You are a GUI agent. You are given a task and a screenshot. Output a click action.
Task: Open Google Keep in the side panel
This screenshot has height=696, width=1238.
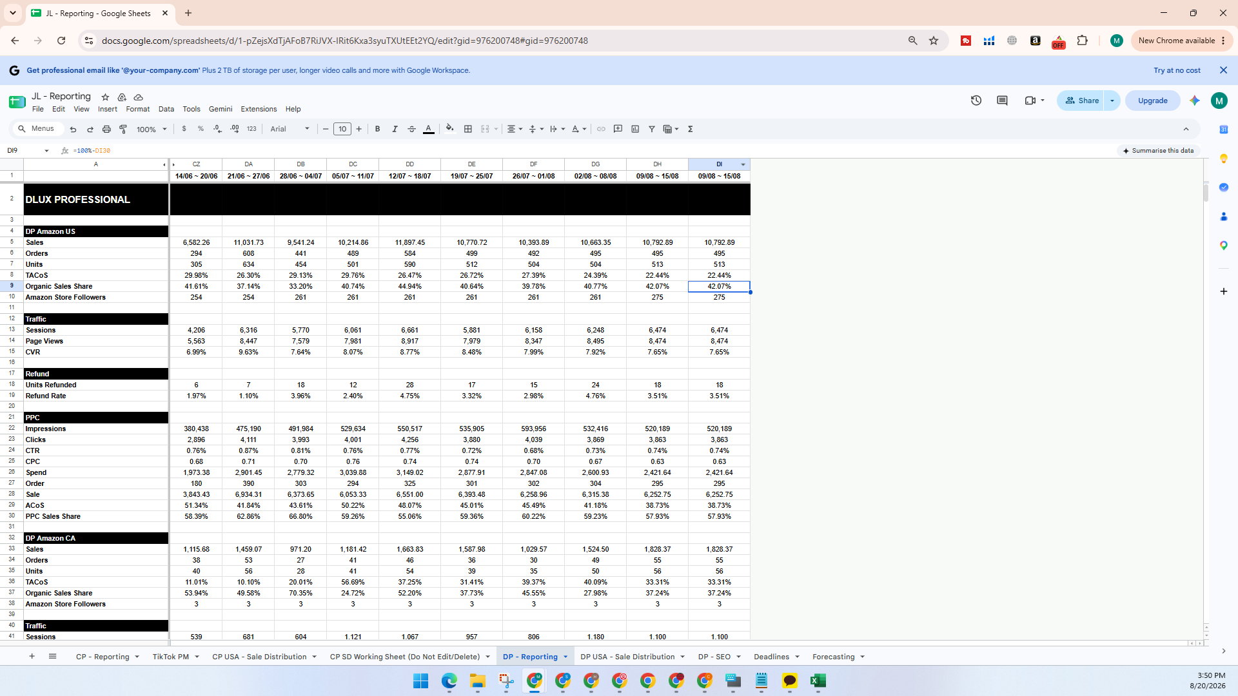1223,159
